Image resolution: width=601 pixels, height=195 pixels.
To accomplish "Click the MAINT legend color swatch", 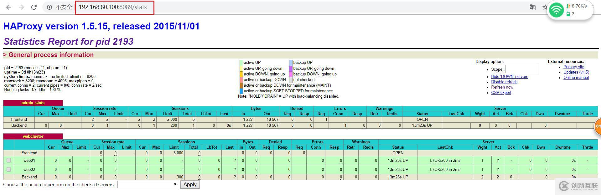I will click(241, 85).
